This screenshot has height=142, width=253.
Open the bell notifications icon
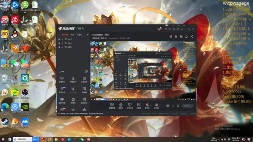(186, 37)
